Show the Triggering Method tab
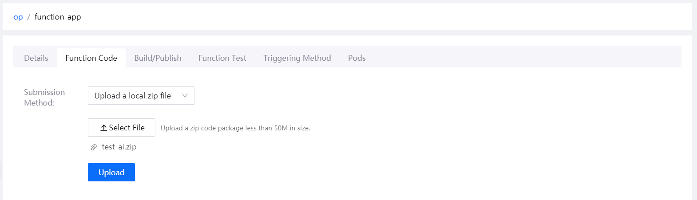This screenshot has width=697, height=200. (x=297, y=58)
